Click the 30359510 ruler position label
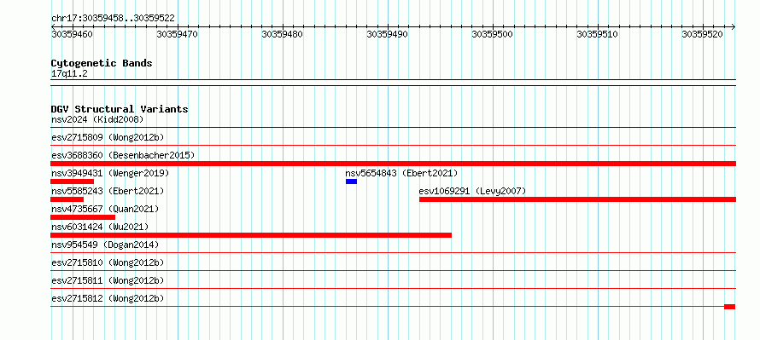The image size is (760, 340). pyautogui.click(x=597, y=34)
